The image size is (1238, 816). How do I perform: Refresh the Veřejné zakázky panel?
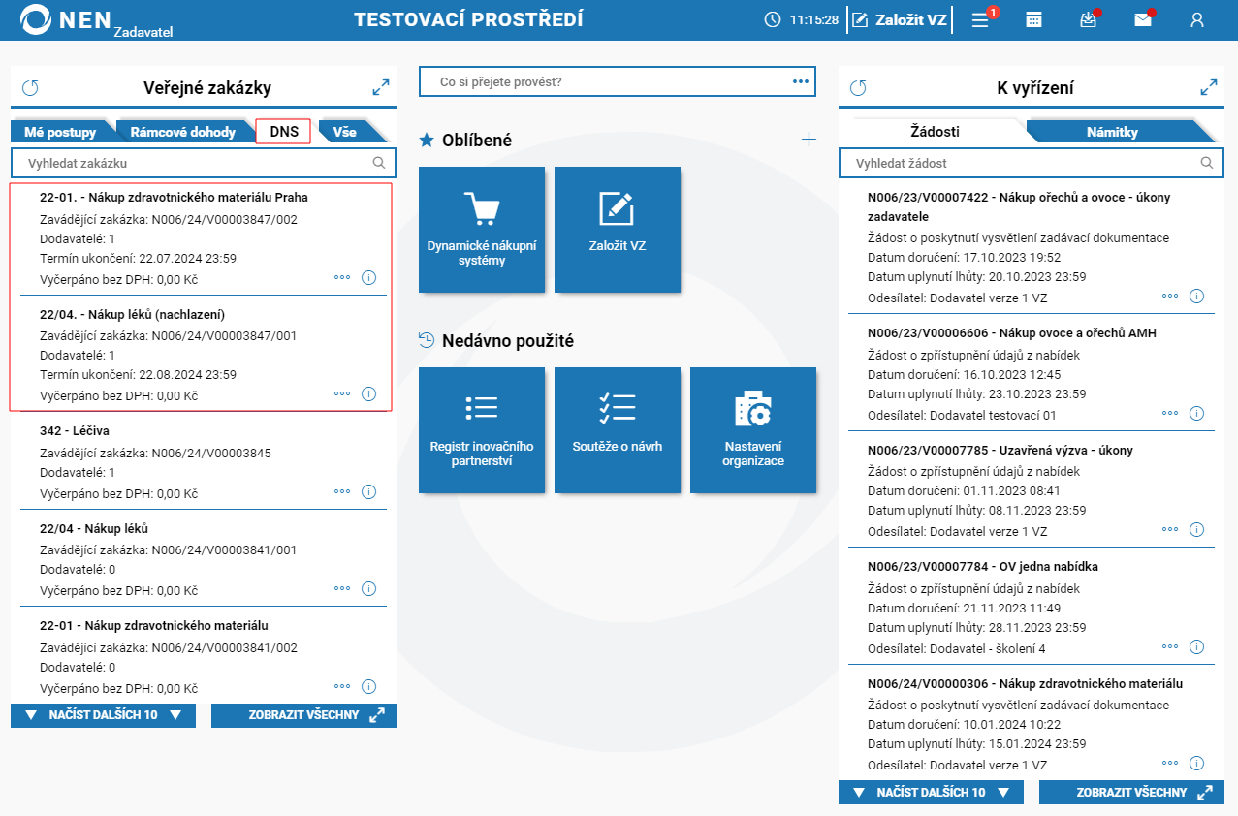[x=30, y=88]
